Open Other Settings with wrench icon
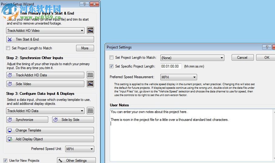275x163 pixels. click(x=76, y=160)
